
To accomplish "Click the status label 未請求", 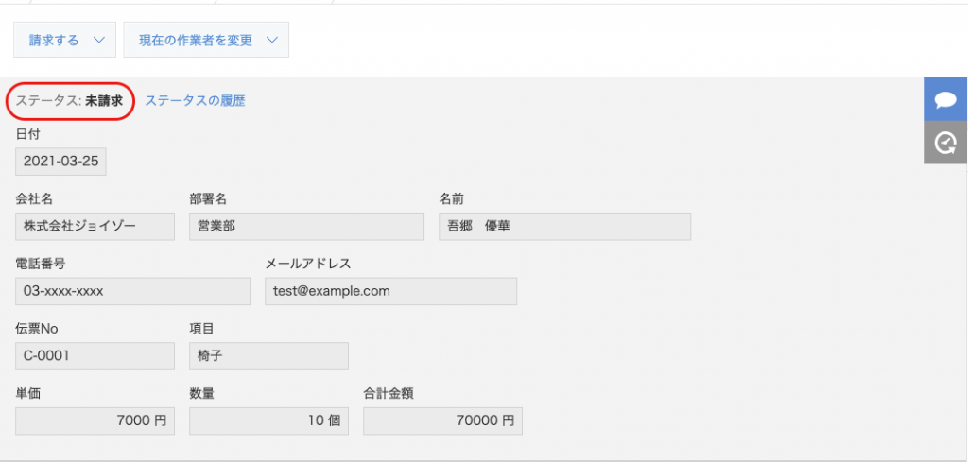I will tap(104, 101).
